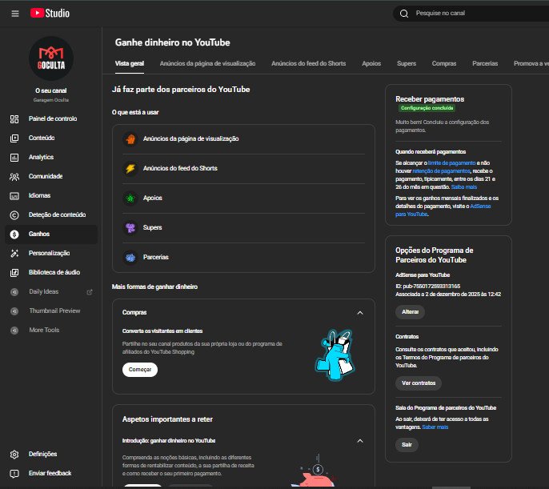Image resolution: width=549 pixels, height=489 pixels.
Task: Click the Personalização magic wand icon
Action: click(x=14, y=254)
